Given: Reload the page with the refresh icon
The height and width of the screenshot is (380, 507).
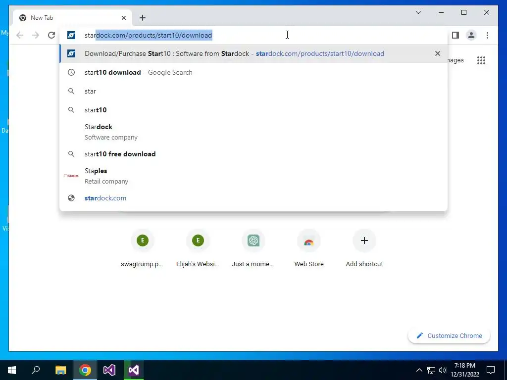Looking at the screenshot, I should pos(51,35).
